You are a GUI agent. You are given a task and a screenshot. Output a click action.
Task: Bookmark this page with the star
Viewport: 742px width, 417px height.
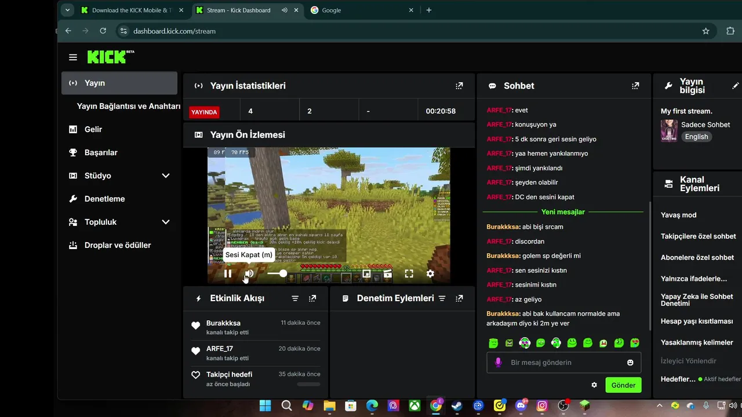(705, 31)
